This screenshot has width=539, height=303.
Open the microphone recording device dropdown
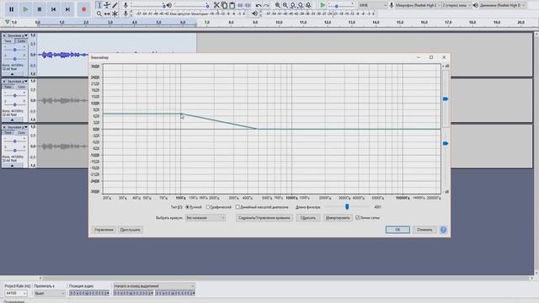(418, 5)
